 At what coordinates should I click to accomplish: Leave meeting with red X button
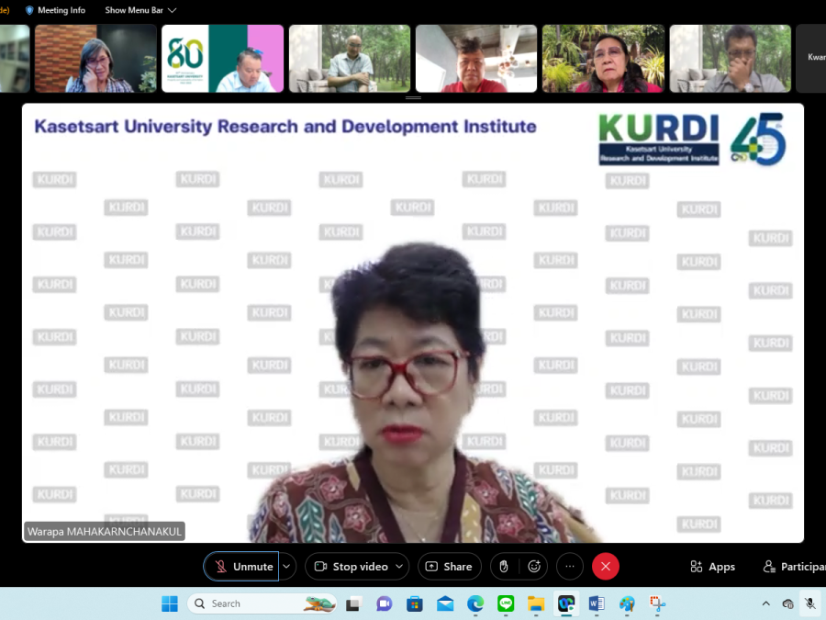click(605, 567)
